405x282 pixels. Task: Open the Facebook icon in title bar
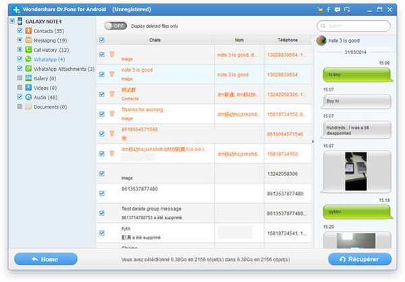coord(329,9)
